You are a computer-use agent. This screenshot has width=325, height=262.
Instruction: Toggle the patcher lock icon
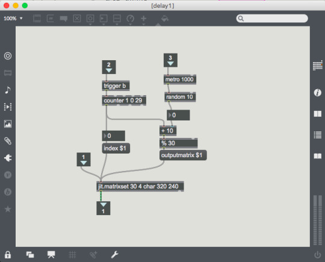8,255
